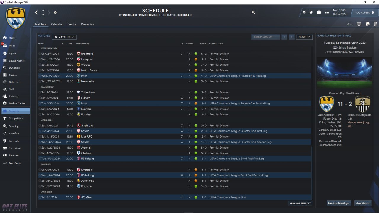Click the Opposition column header

point(82,44)
